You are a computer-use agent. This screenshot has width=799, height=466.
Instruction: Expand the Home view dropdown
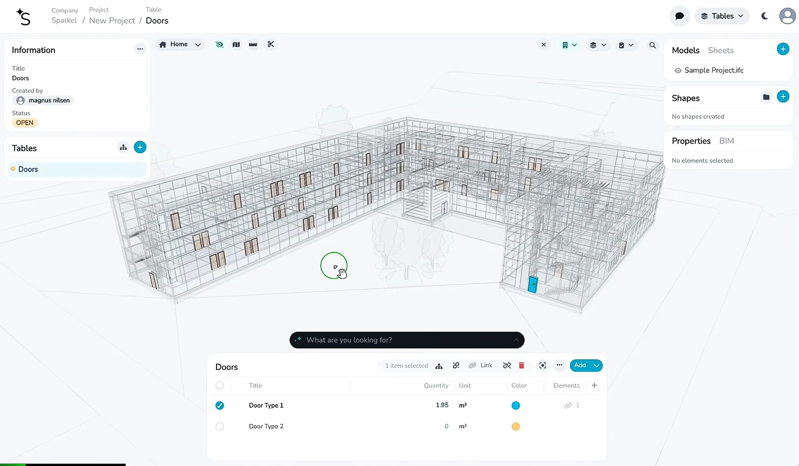pos(198,45)
